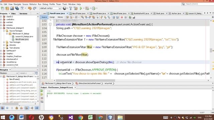Image resolution: width=214 pixels, height=120 pixels.
Task: Open the Debug menu
Action: click(45, 4)
